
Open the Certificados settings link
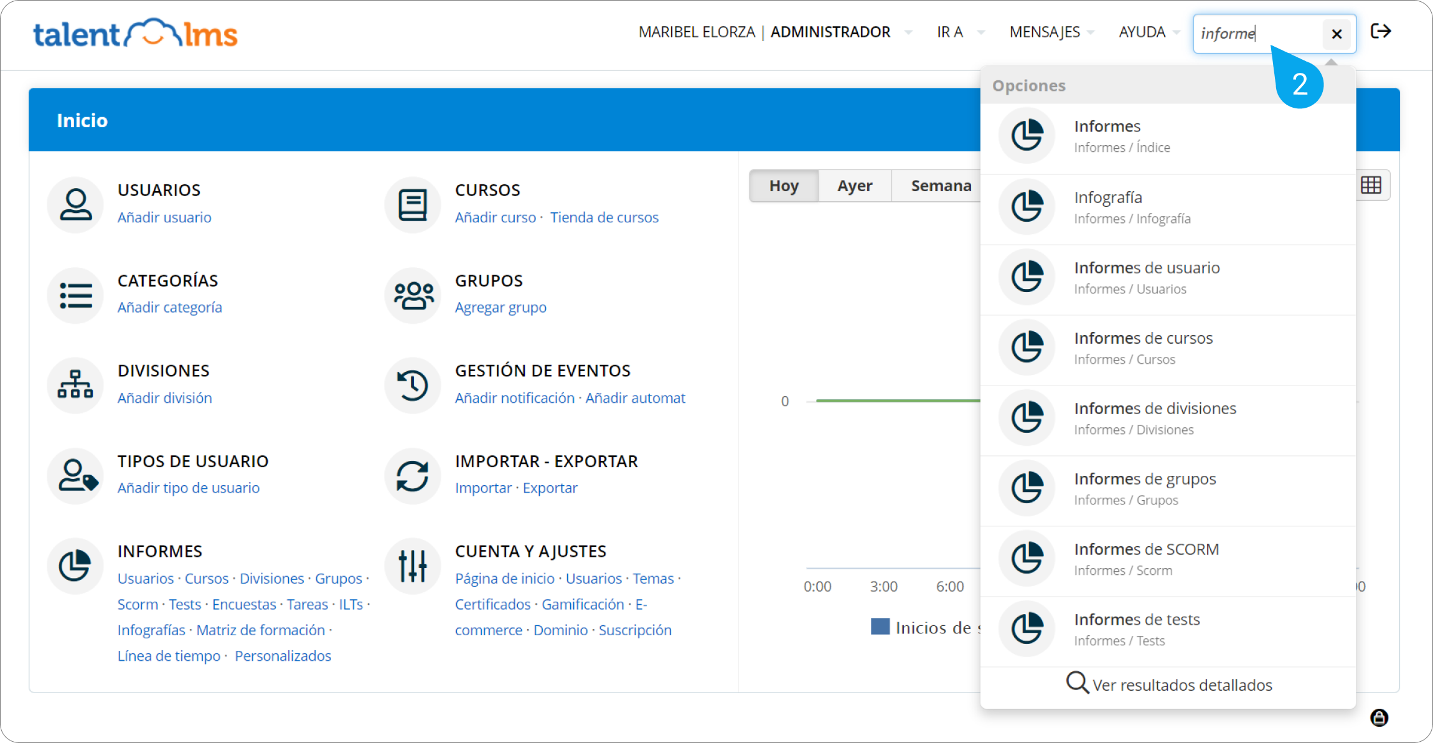point(492,604)
